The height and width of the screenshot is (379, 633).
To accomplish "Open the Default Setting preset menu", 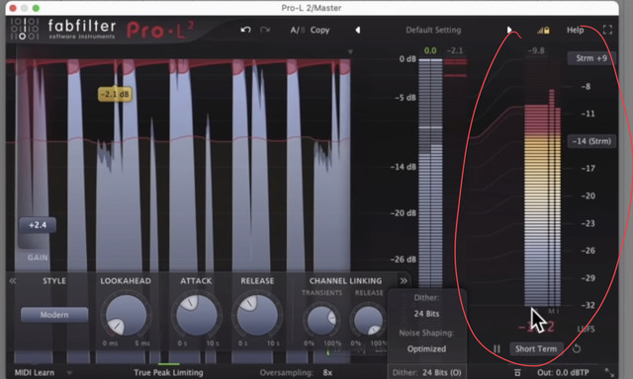I will (433, 31).
